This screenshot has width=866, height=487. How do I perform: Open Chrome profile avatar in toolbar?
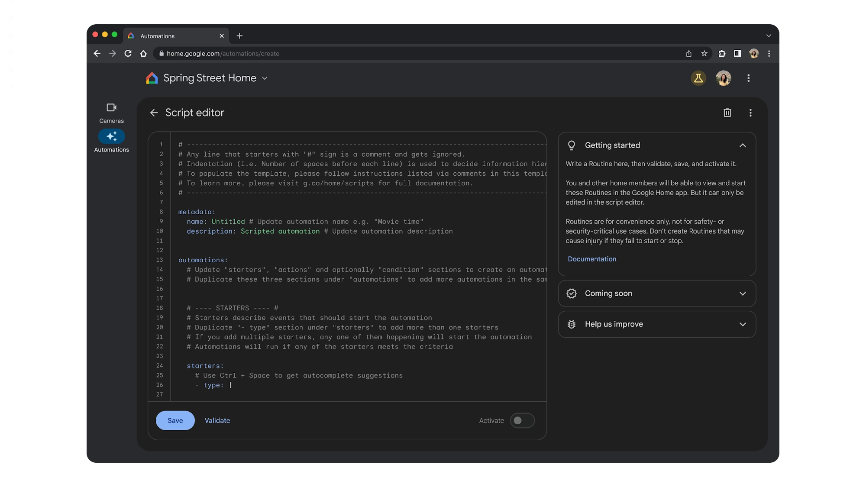tap(754, 54)
